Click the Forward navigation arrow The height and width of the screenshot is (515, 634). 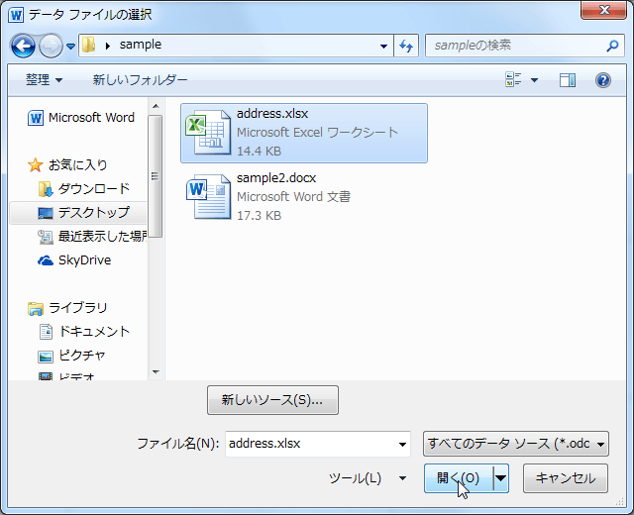(x=51, y=46)
